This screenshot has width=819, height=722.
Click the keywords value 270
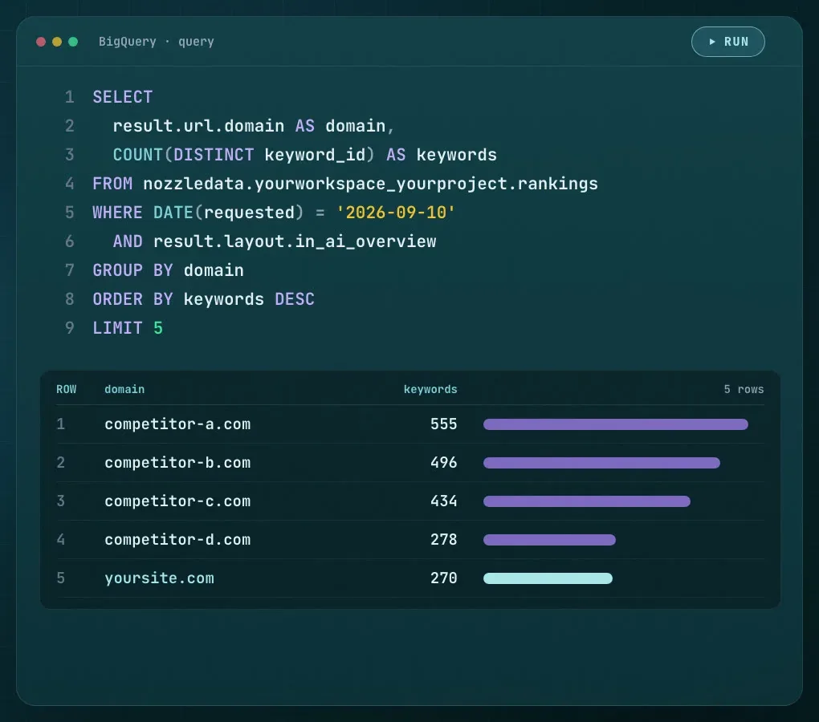click(444, 578)
